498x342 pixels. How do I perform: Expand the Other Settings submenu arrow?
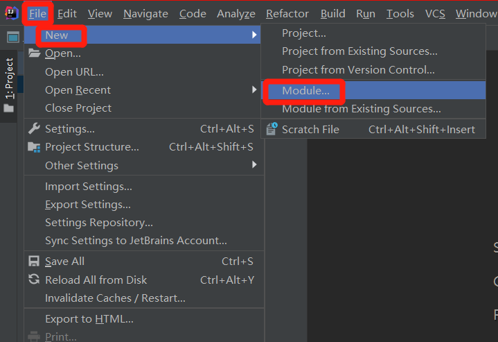click(x=254, y=165)
